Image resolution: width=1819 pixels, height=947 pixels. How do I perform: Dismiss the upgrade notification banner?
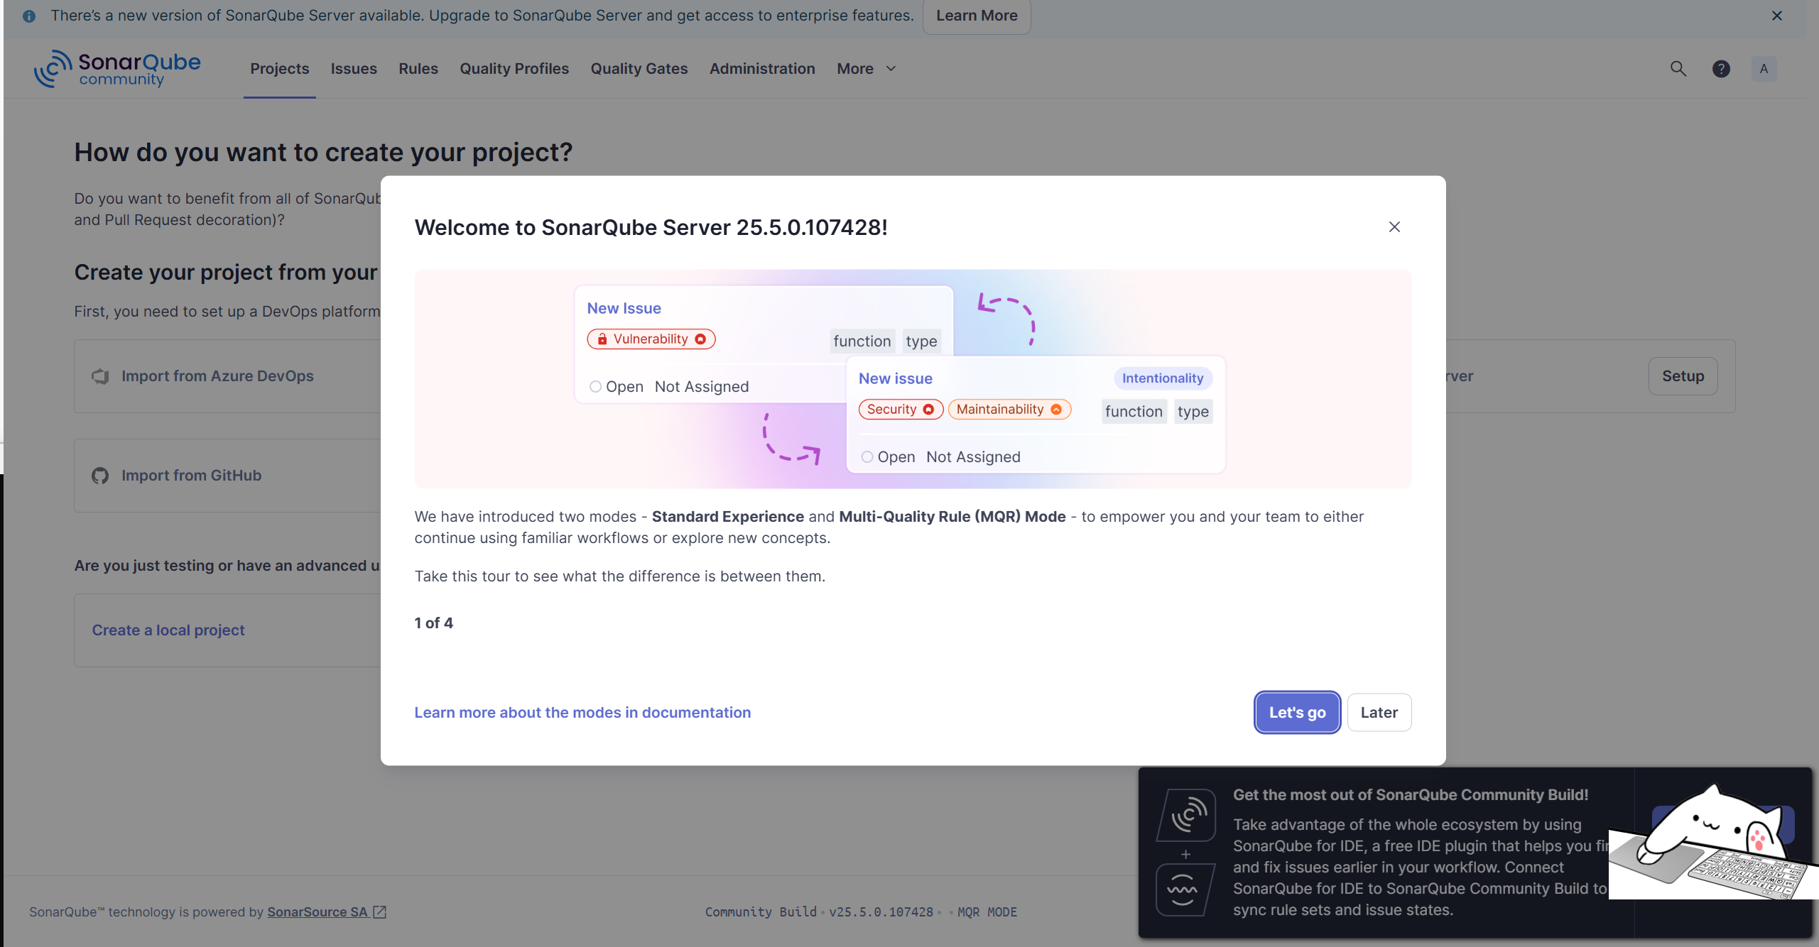(x=1776, y=16)
